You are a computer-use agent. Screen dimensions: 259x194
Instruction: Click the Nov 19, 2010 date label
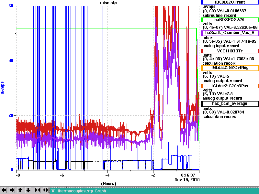[x=187, y=180]
